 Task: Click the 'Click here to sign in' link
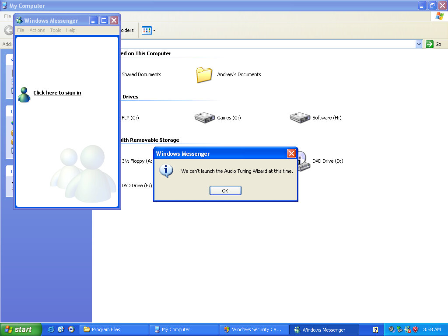[x=57, y=93]
